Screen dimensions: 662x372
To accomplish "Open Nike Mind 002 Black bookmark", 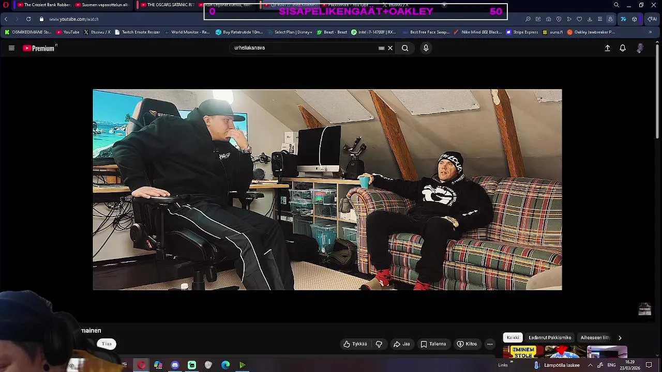I will tap(477, 32).
